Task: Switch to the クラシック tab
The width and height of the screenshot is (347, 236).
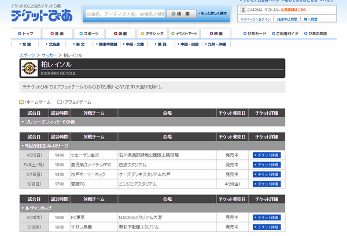Action: click(152, 33)
